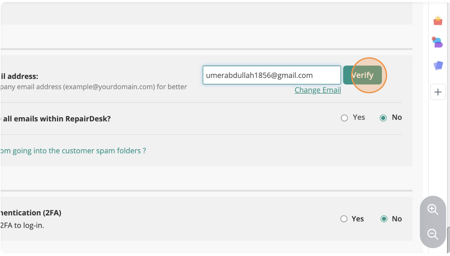The width and height of the screenshot is (450, 256).
Task: Click the bold email address label
Action: click(x=20, y=76)
